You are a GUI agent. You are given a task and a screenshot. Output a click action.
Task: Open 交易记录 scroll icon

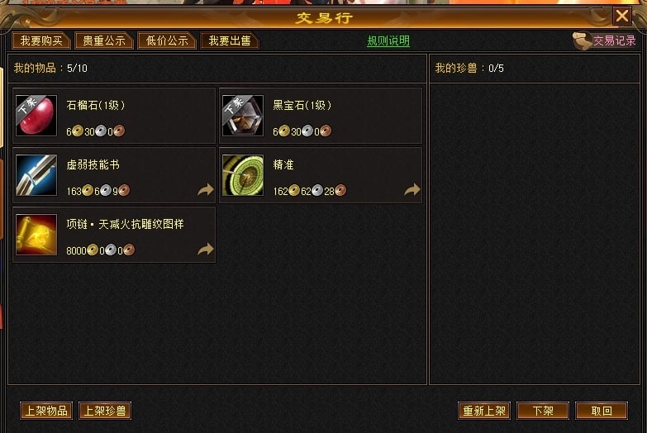(x=583, y=40)
